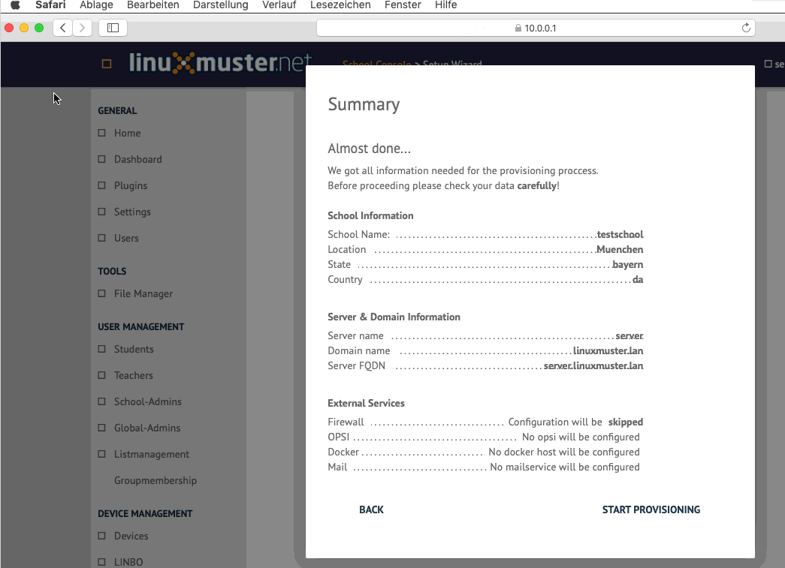Reload the page in Safari
Viewport: 785px width, 568px height.
pos(746,27)
